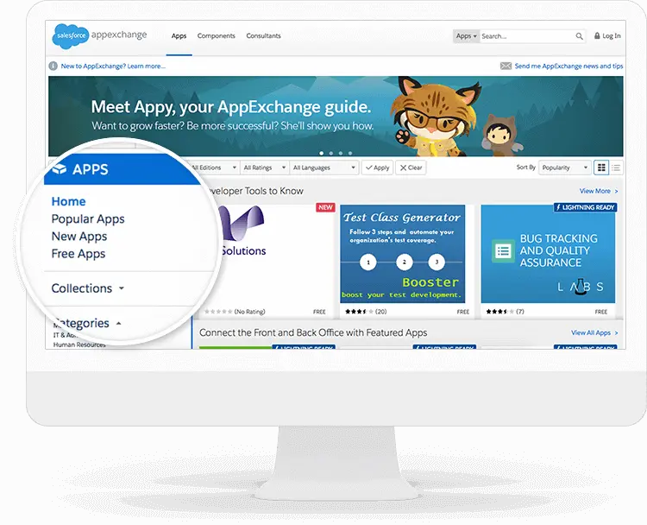The width and height of the screenshot is (647, 525).
Task: Expand the Collections section
Action: point(88,288)
